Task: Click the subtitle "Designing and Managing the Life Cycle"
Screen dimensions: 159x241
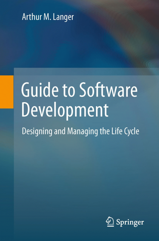Action: click(81, 131)
